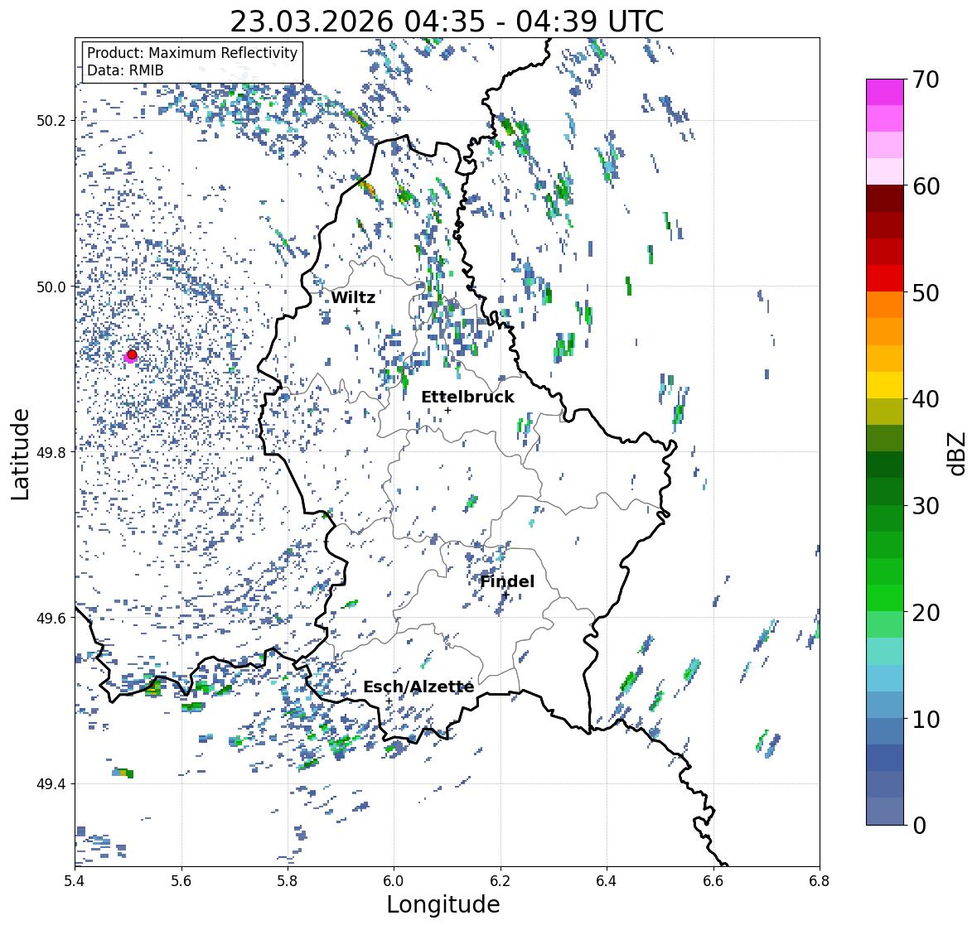Click the Esch/Alzette city label

[418, 687]
